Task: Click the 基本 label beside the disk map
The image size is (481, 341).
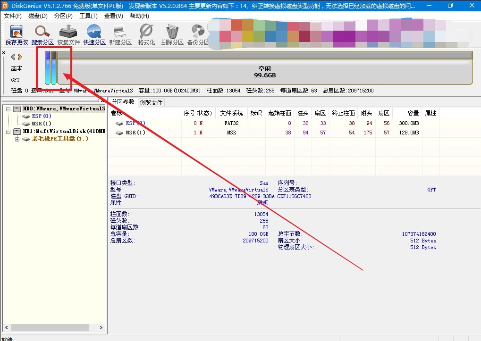Action: (17, 68)
